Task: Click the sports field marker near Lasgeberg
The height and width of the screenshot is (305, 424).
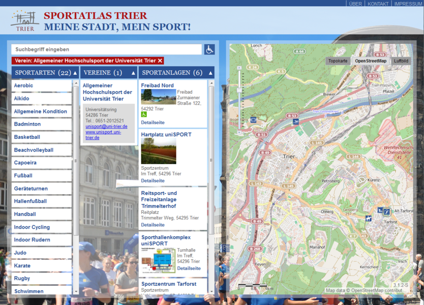Action: click(x=254, y=120)
